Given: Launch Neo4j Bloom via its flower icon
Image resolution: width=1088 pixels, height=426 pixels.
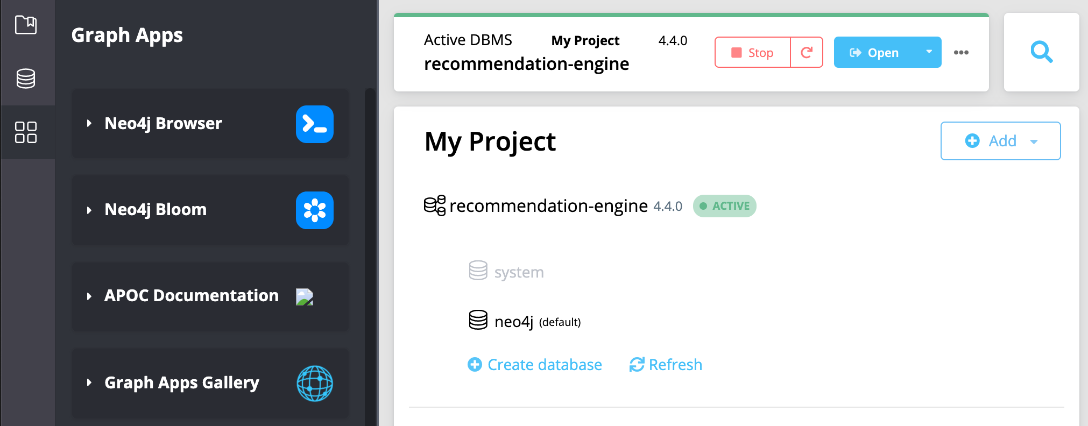Looking at the screenshot, I should pyautogui.click(x=315, y=210).
